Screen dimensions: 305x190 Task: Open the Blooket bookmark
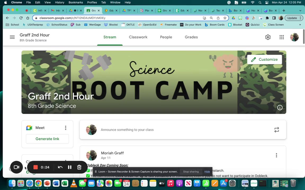(x=235, y=25)
